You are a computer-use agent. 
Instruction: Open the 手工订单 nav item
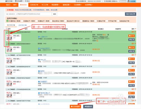(45, 5)
